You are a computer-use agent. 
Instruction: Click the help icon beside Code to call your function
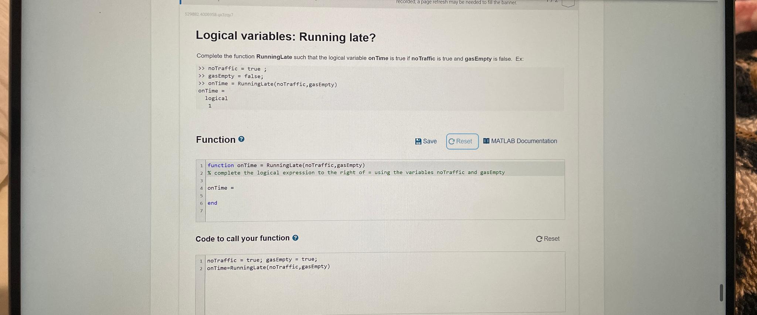point(295,238)
